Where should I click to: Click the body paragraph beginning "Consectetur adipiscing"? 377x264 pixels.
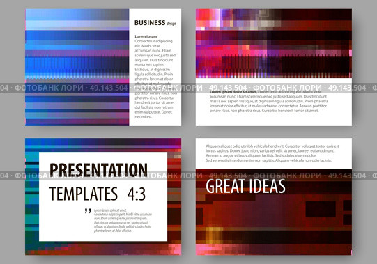(155, 79)
